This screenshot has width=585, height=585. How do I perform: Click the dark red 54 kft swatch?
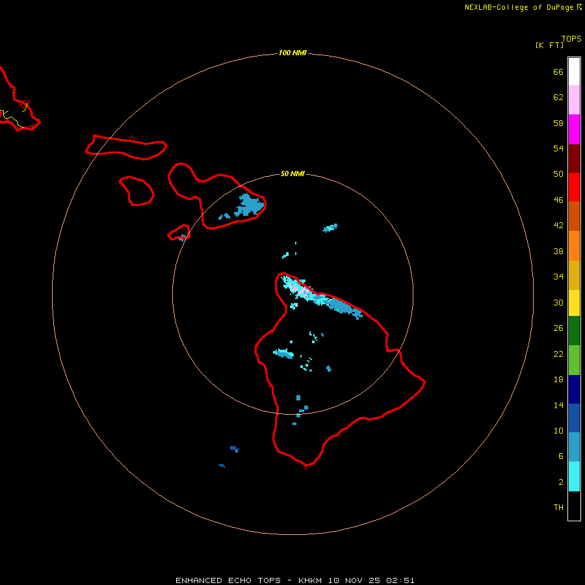(574, 158)
